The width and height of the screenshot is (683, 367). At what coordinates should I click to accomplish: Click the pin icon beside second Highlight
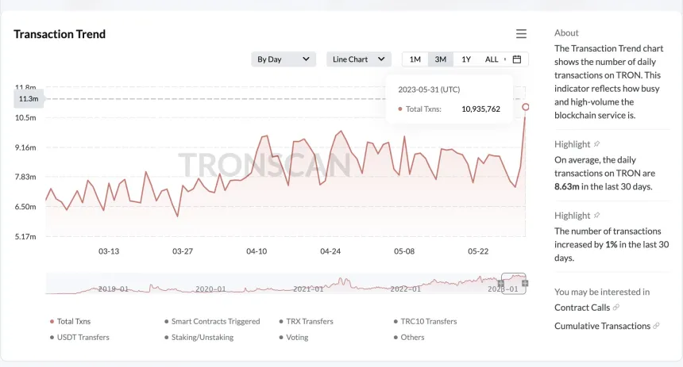pyautogui.click(x=597, y=216)
